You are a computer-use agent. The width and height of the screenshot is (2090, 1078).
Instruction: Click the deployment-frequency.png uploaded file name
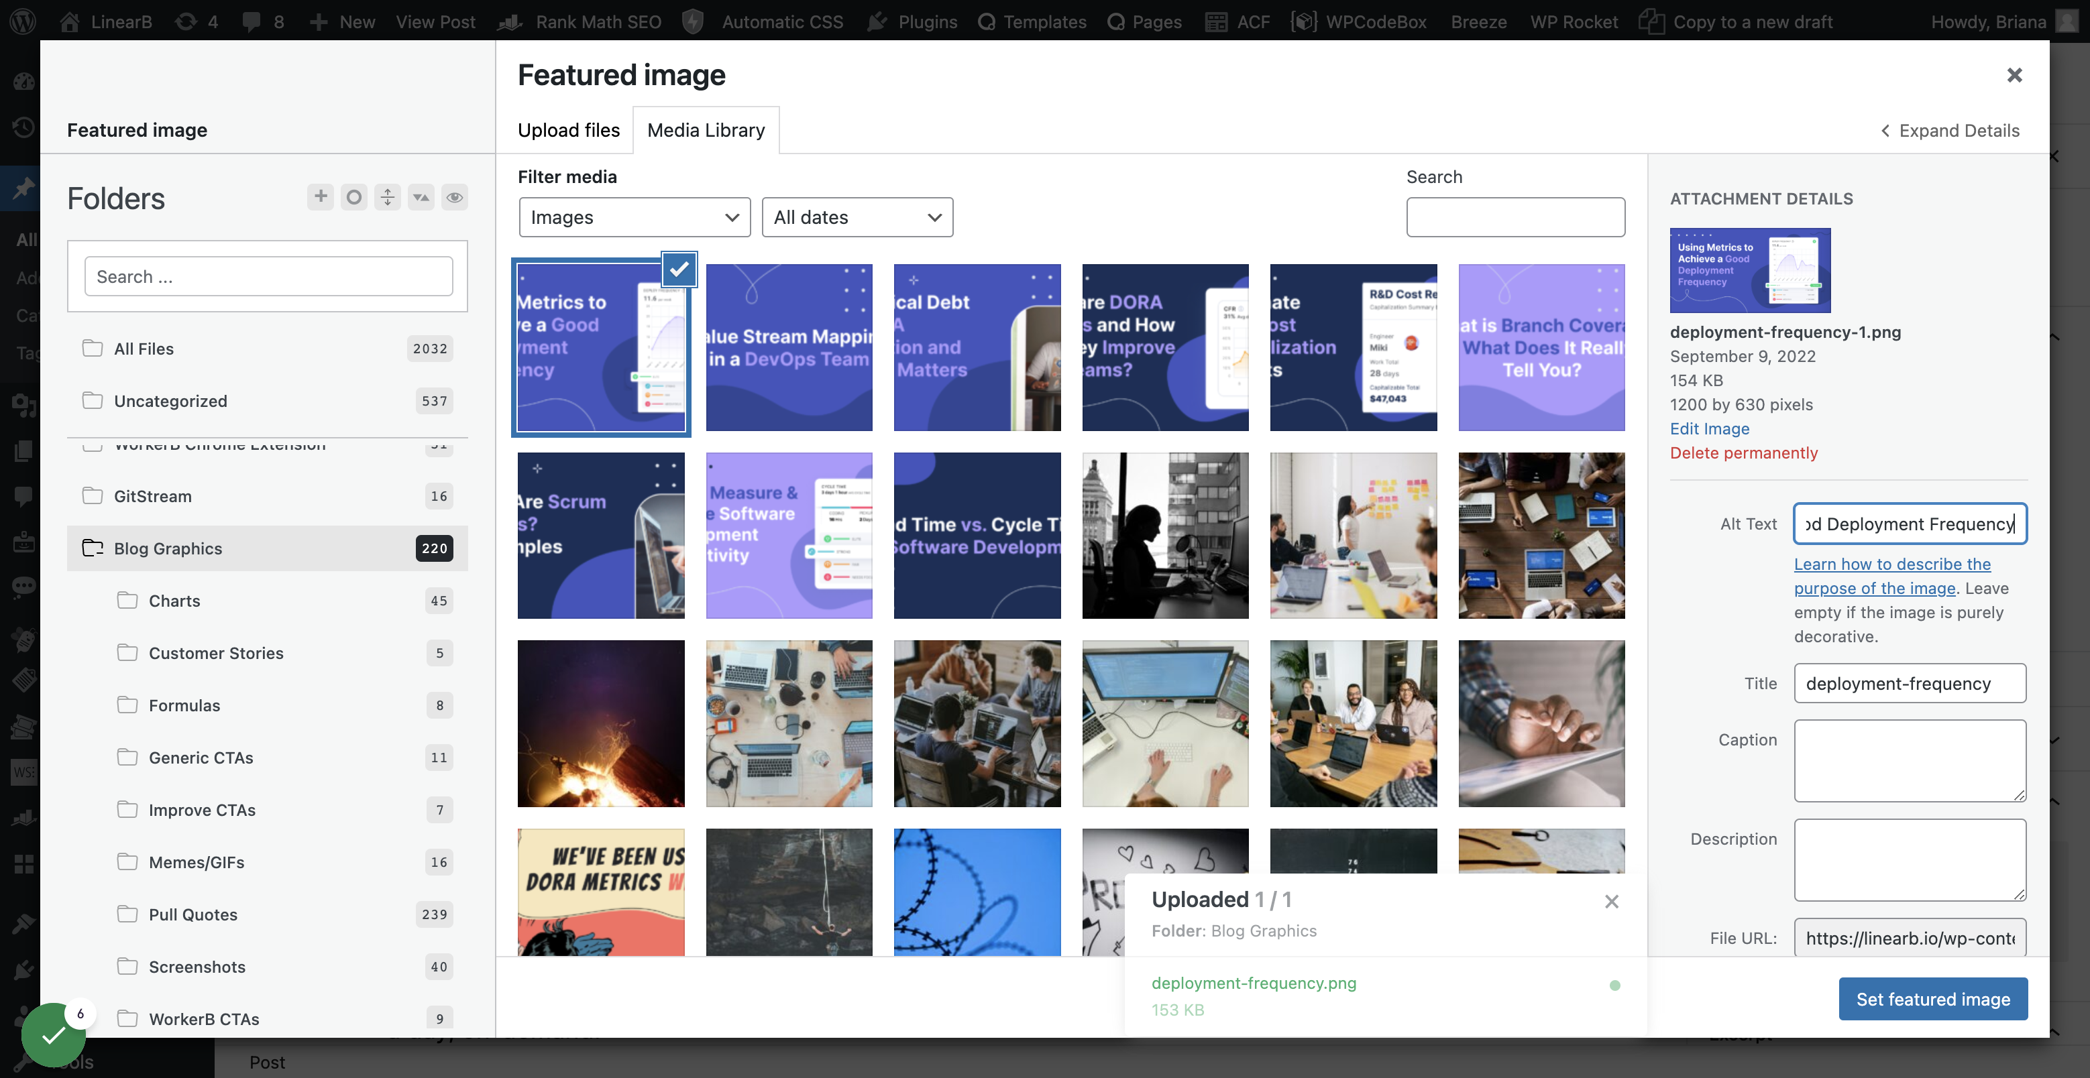[1254, 983]
